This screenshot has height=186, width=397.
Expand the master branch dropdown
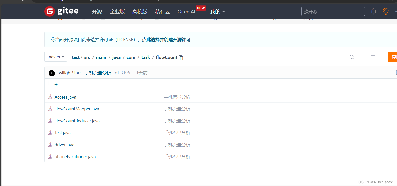click(x=56, y=57)
